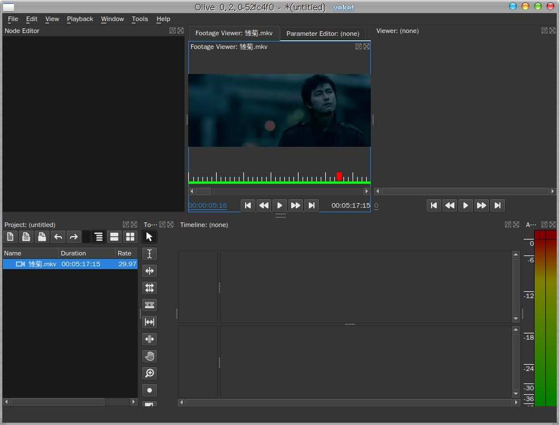This screenshot has width=559, height=425.
Task: Close the Node Editor panel
Action: pos(181,31)
